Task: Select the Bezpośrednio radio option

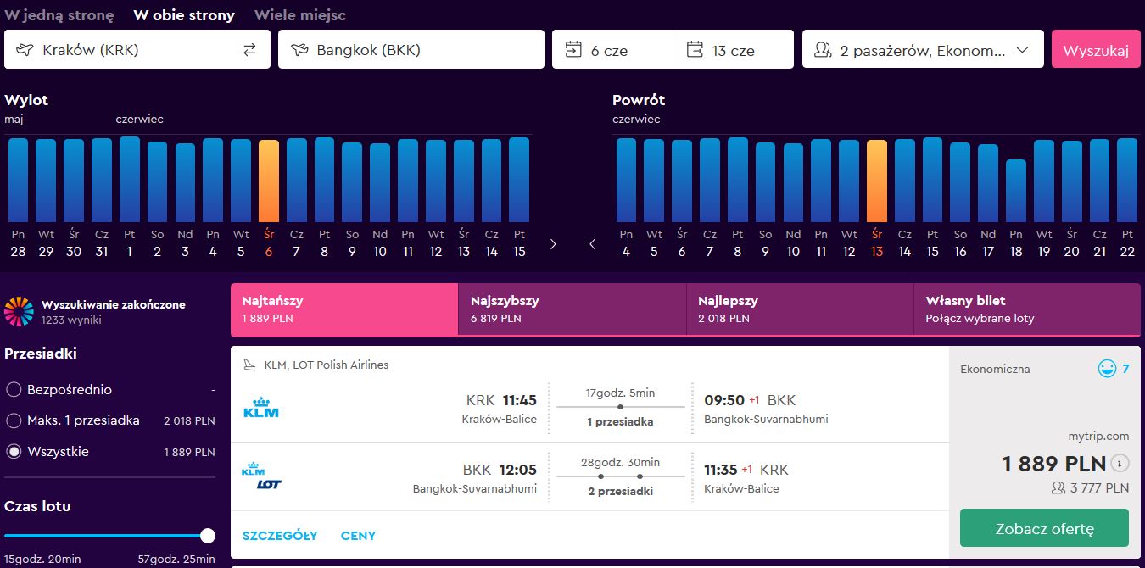Action: click(14, 390)
